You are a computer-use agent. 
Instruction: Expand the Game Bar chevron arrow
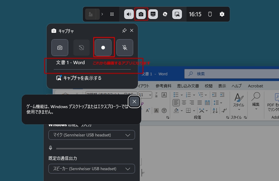coord(102,14)
